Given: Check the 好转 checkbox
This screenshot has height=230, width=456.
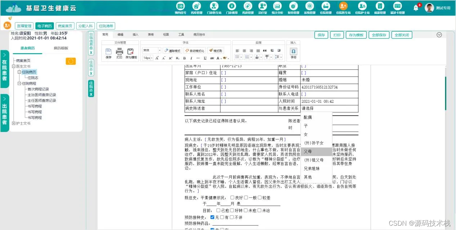Looking at the screenshot, I should pyautogui.click(x=232, y=211).
